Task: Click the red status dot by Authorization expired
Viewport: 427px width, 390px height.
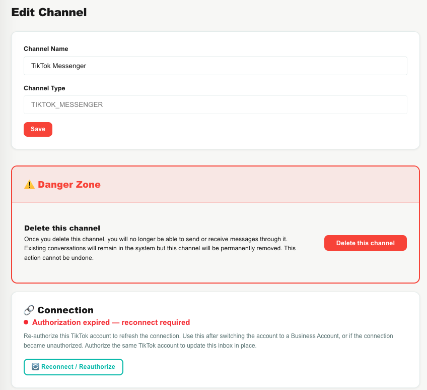Action: [26, 322]
